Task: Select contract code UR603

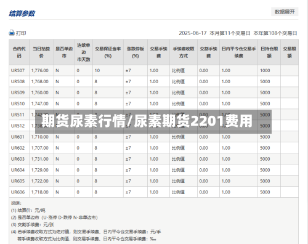Action: coord(18,159)
